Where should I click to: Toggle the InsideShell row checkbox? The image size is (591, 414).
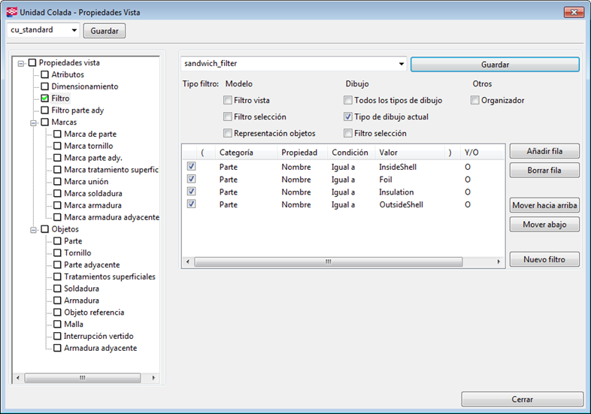coord(192,167)
